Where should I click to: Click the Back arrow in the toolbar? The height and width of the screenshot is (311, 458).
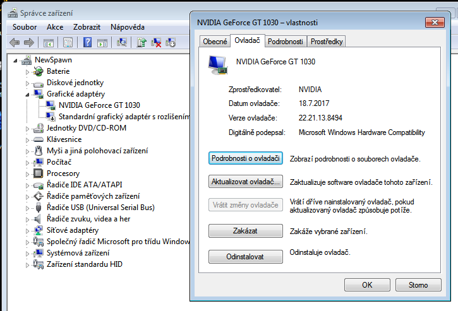coord(15,43)
